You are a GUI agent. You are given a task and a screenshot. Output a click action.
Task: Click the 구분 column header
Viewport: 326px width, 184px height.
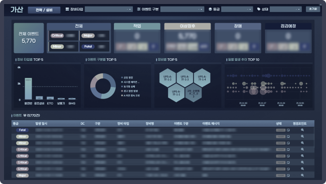[97, 124]
